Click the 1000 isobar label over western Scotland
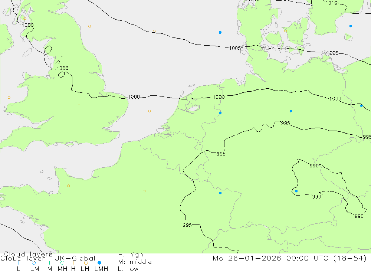 28,25
